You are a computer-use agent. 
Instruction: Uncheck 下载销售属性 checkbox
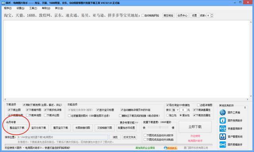194,110
